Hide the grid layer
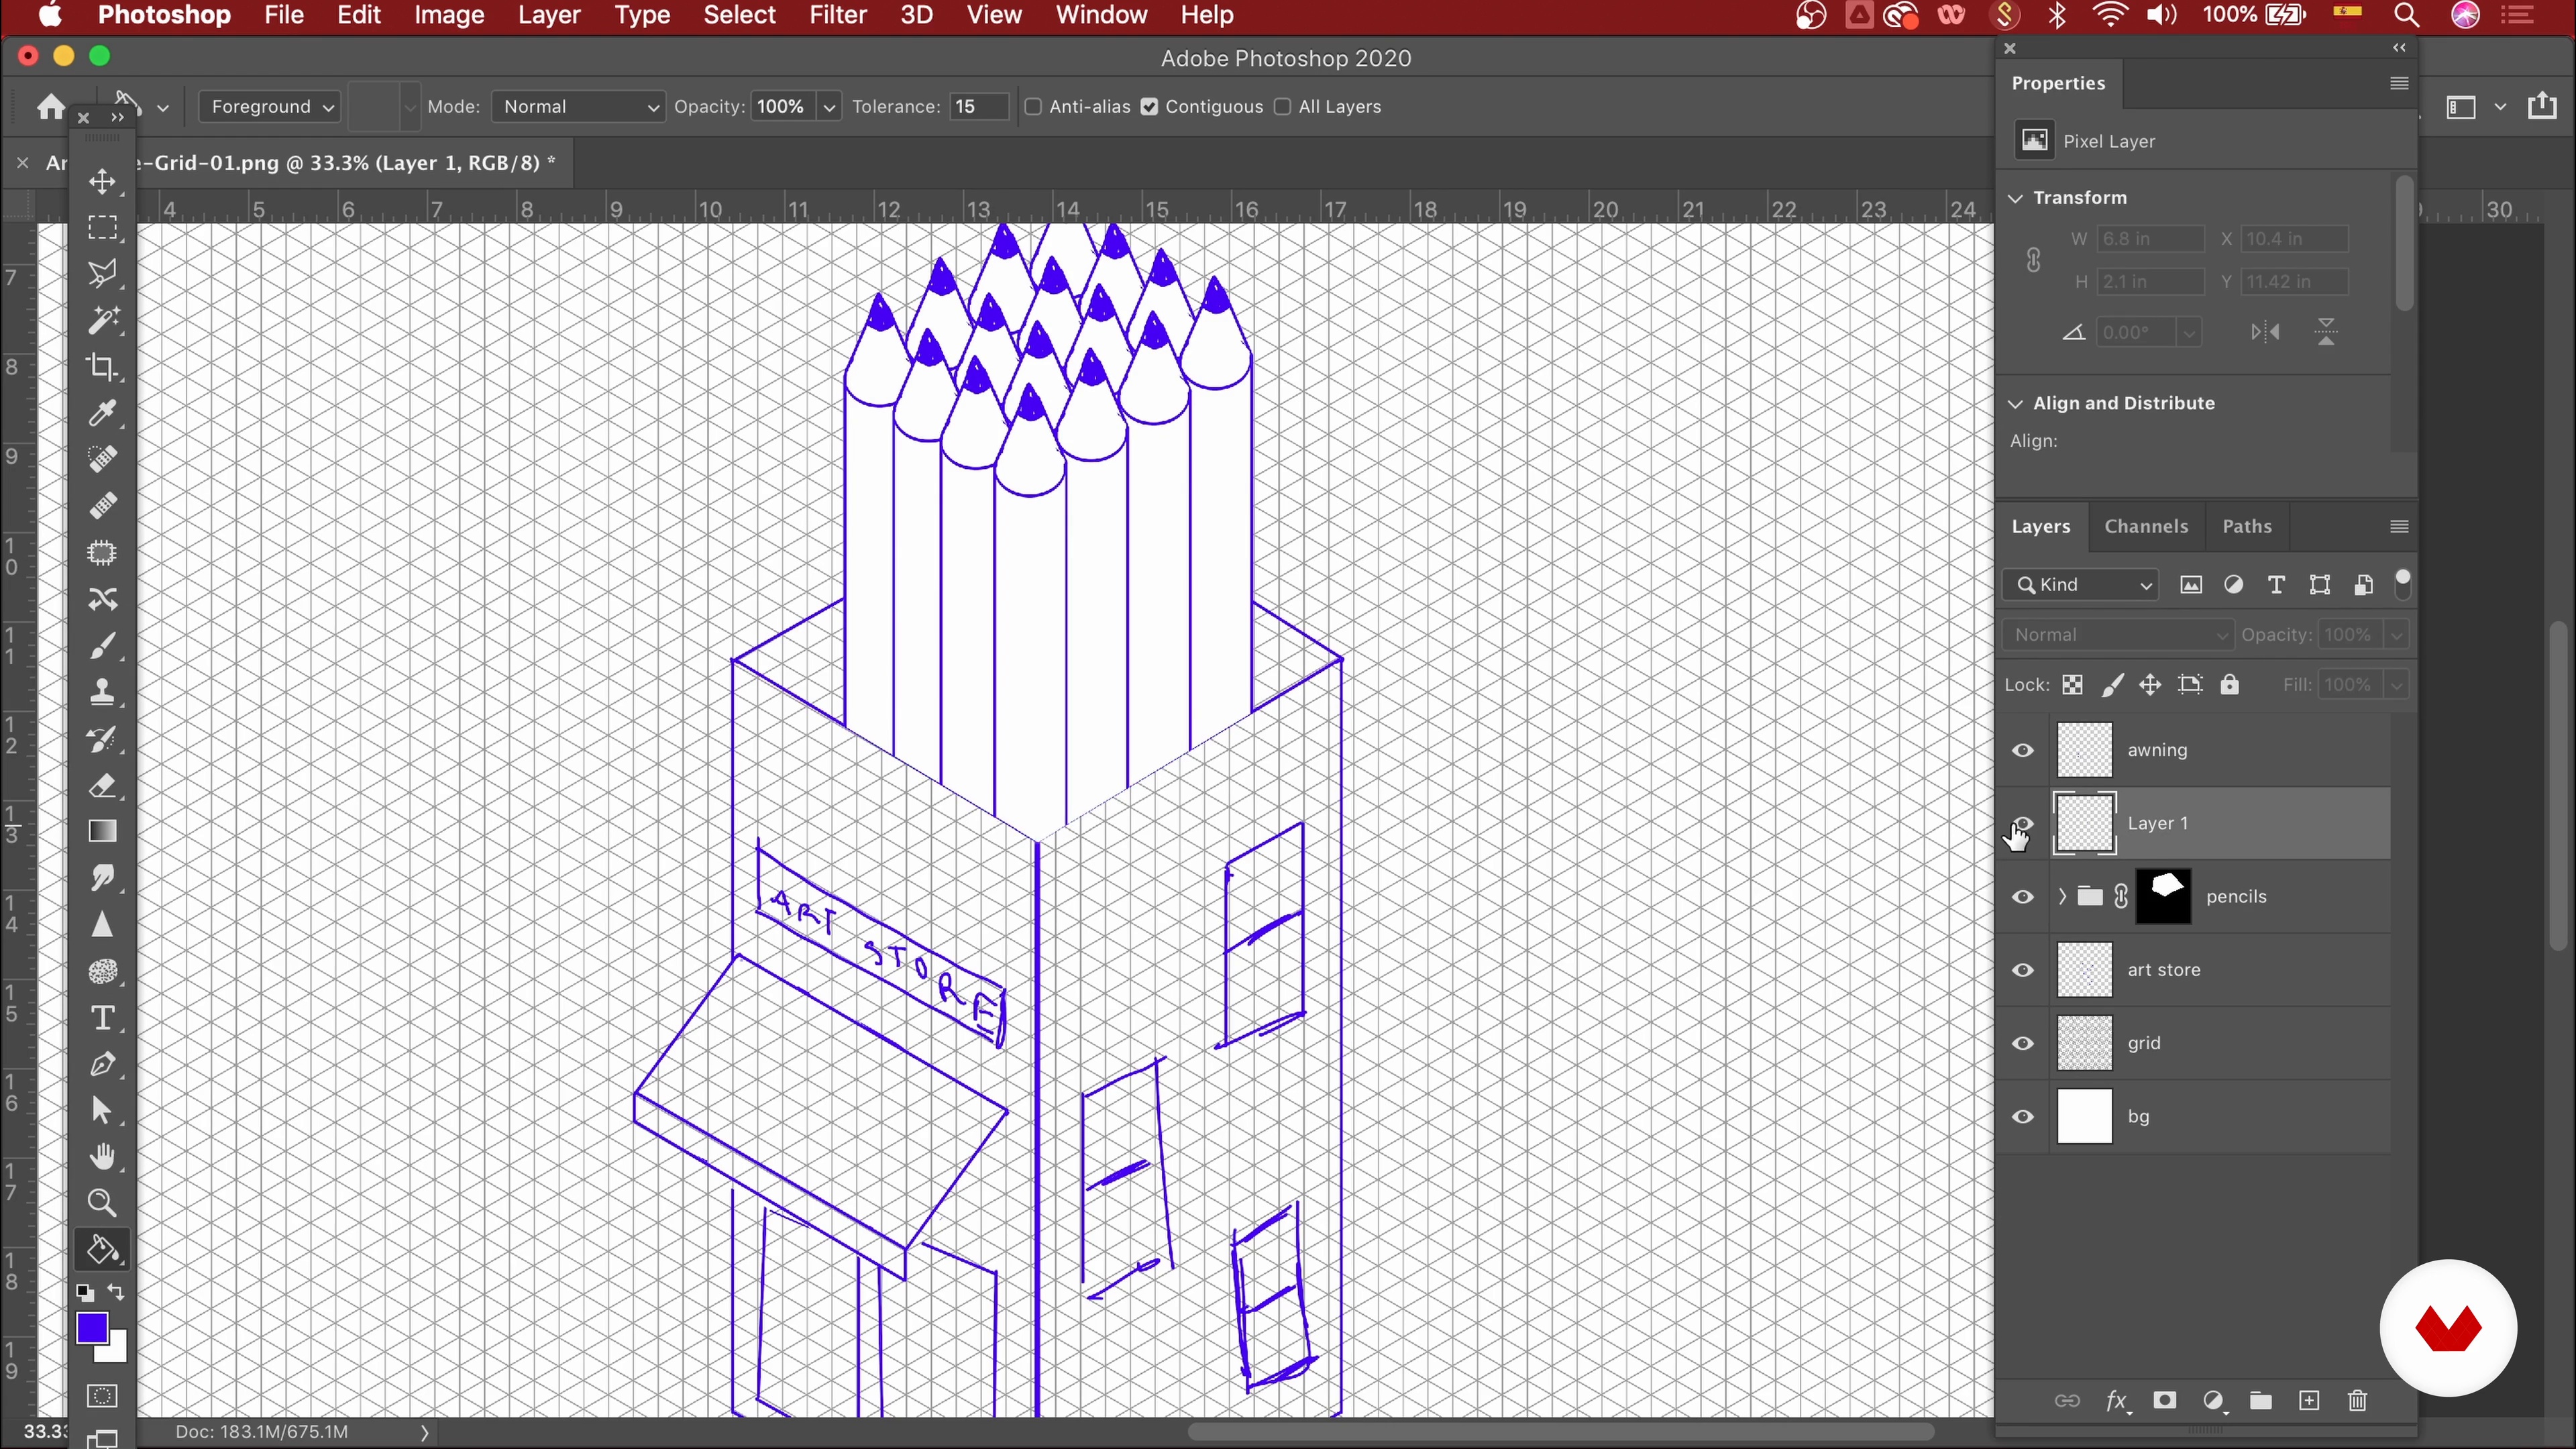This screenshot has width=2576, height=1449. point(2023,1043)
